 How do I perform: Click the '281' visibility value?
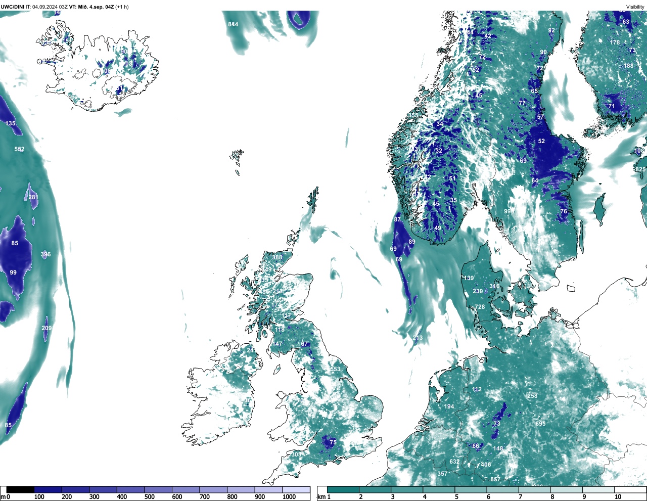click(33, 197)
